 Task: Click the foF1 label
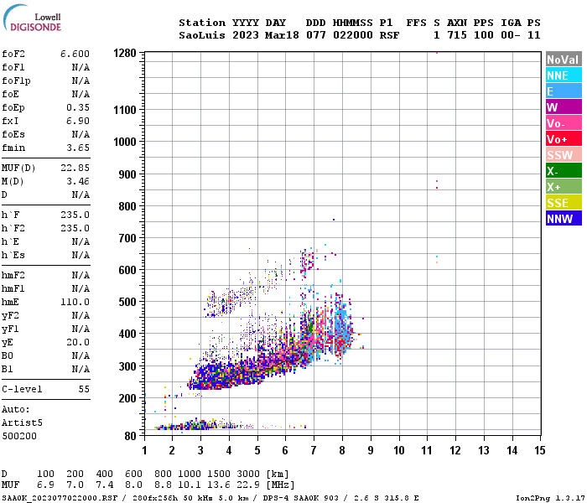[x=13, y=67]
